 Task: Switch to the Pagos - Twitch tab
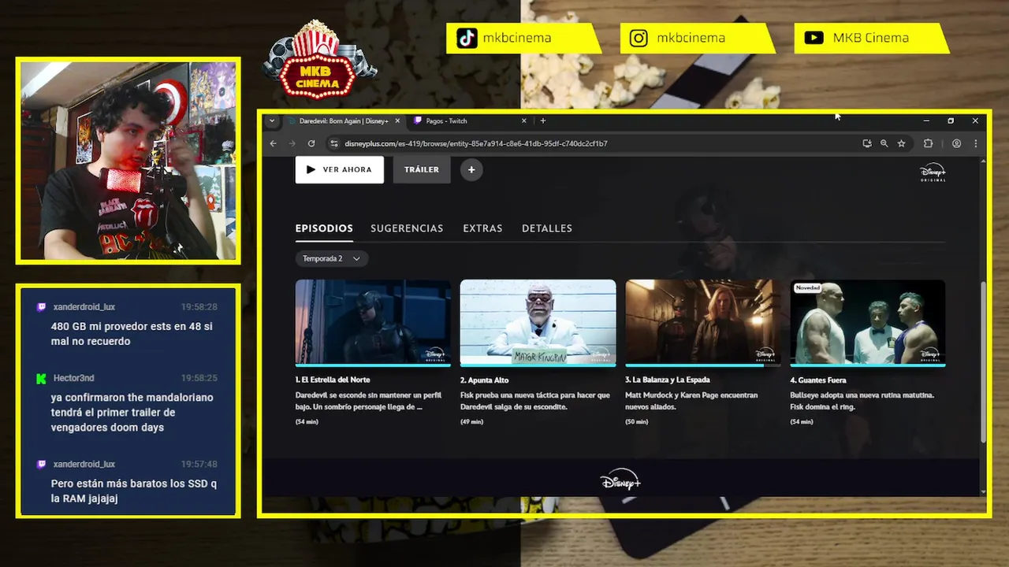coord(470,120)
